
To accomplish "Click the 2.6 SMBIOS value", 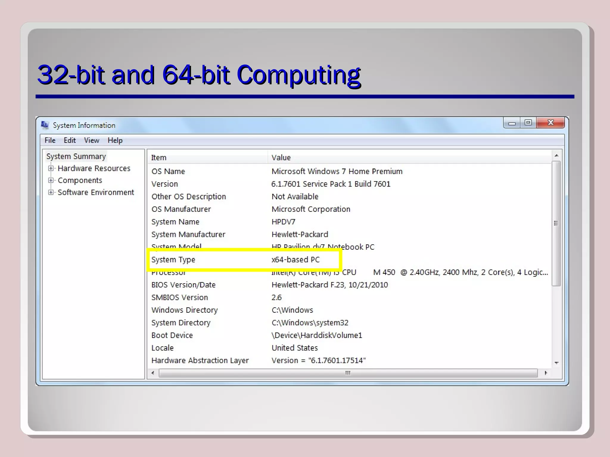I will coord(276,298).
